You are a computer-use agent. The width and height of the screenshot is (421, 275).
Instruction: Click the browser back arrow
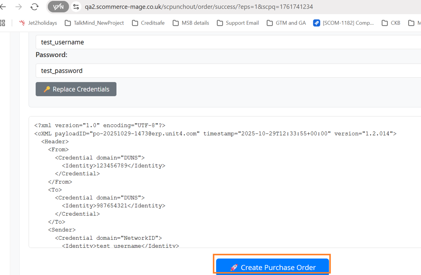pyautogui.click(x=3, y=7)
